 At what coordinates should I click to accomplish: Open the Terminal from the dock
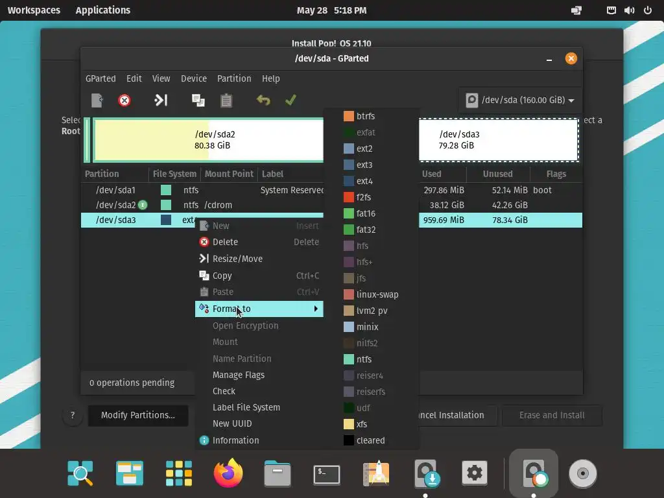[x=327, y=474]
